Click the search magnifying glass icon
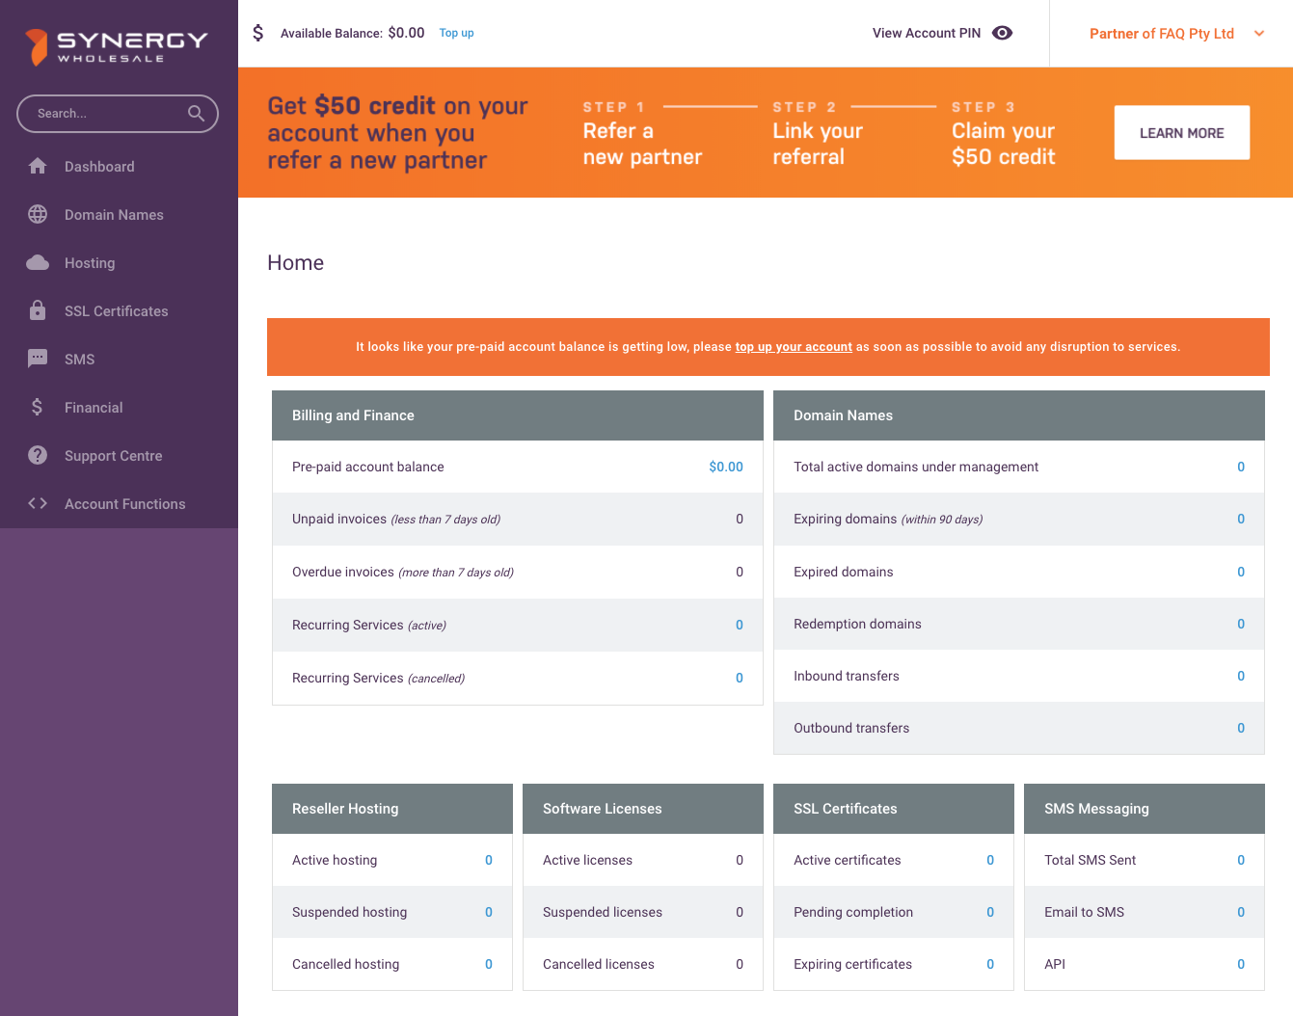 coord(196,114)
